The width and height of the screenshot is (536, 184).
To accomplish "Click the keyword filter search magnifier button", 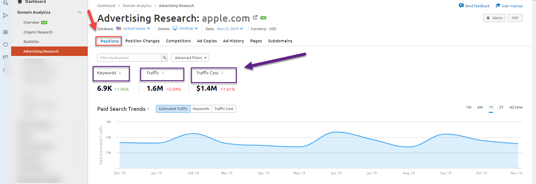I will coord(165,58).
